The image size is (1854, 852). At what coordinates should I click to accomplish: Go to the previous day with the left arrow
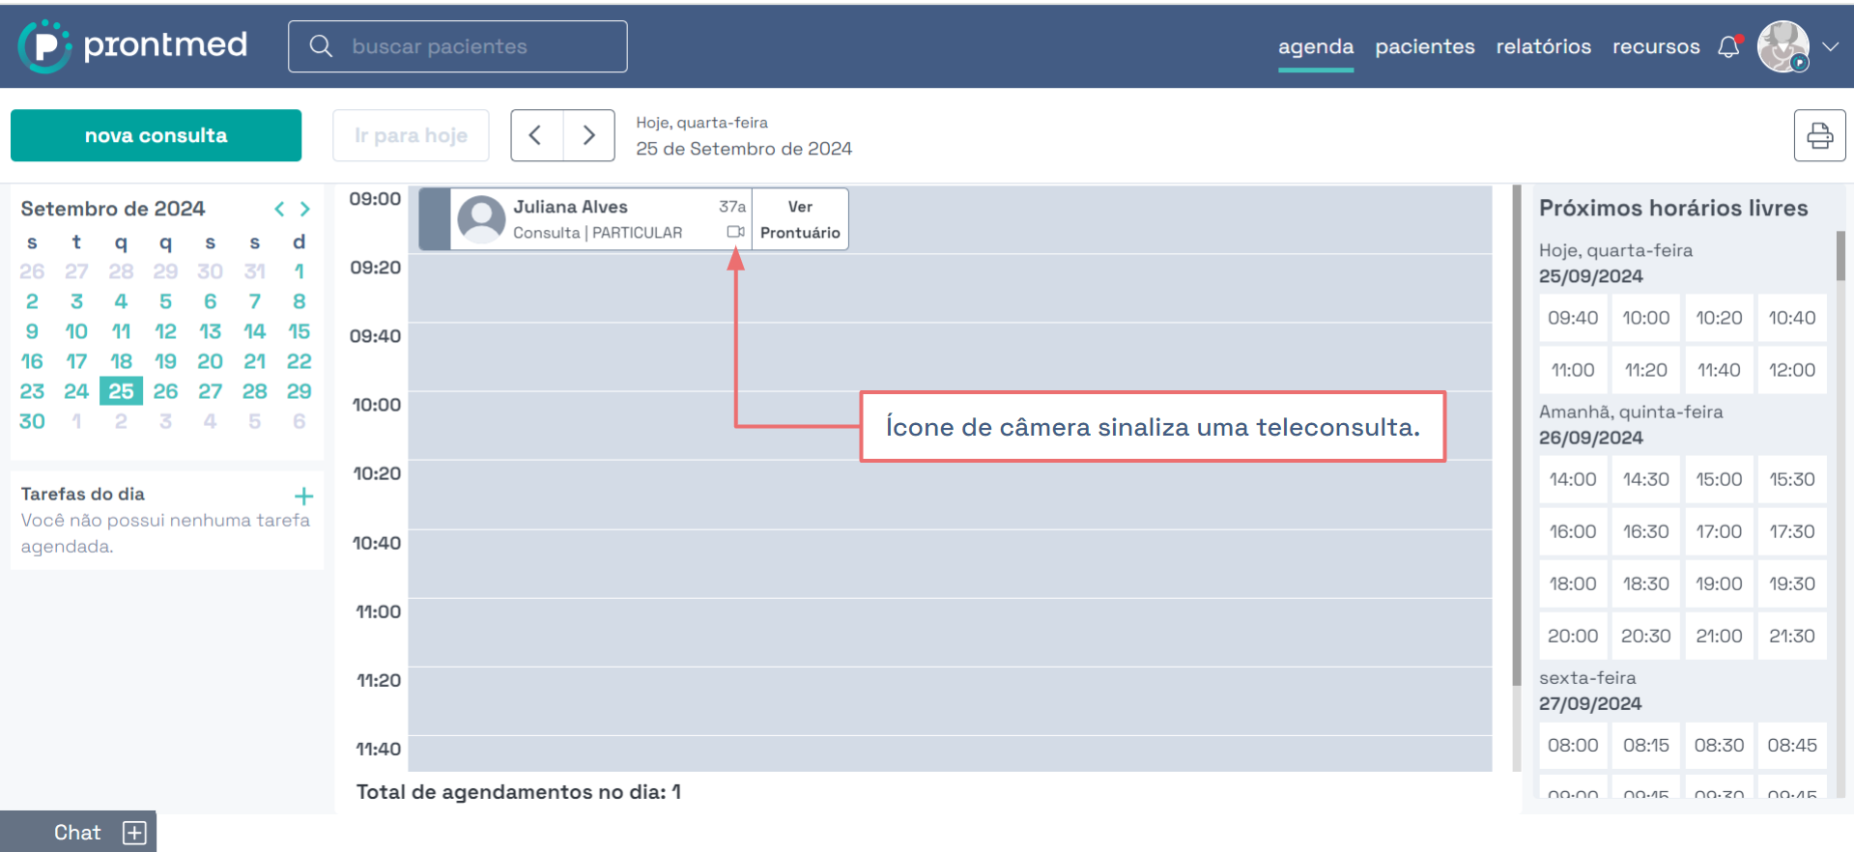click(536, 135)
